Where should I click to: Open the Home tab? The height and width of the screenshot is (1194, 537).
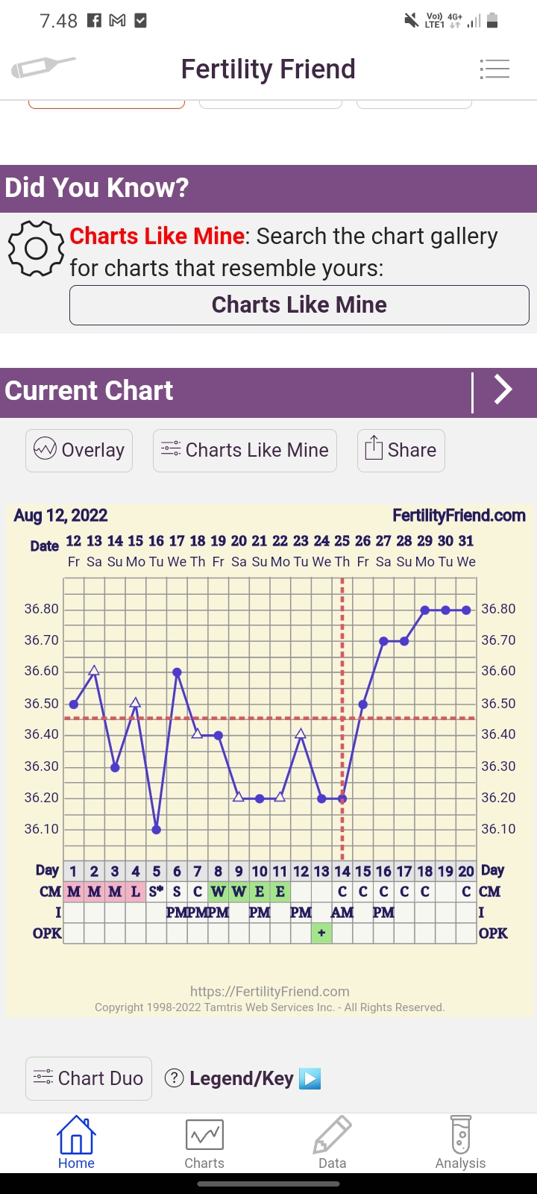tap(76, 1143)
